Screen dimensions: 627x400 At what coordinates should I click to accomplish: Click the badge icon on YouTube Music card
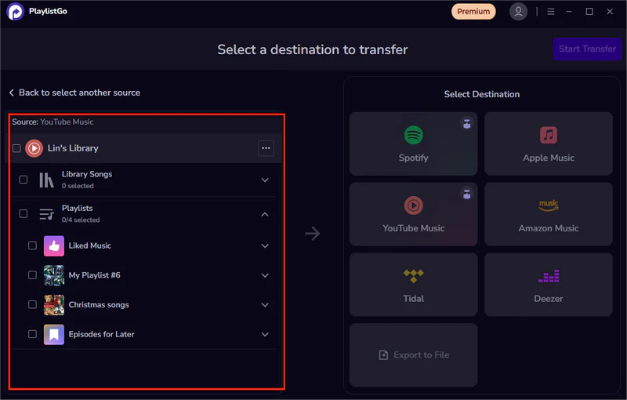point(466,194)
